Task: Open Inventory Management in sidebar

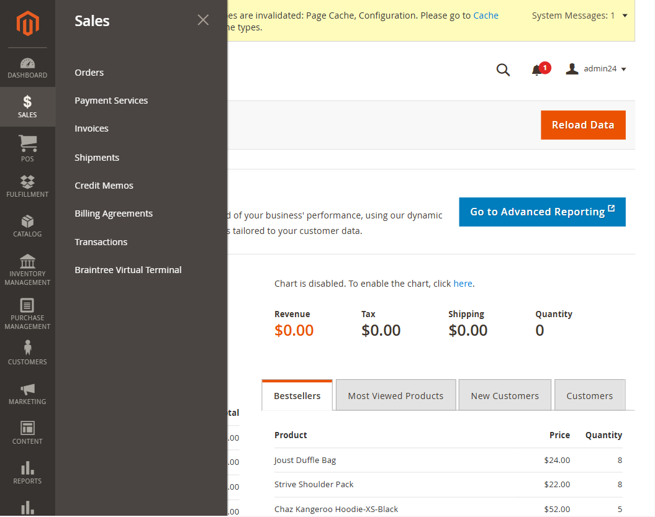Action: coord(27,269)
